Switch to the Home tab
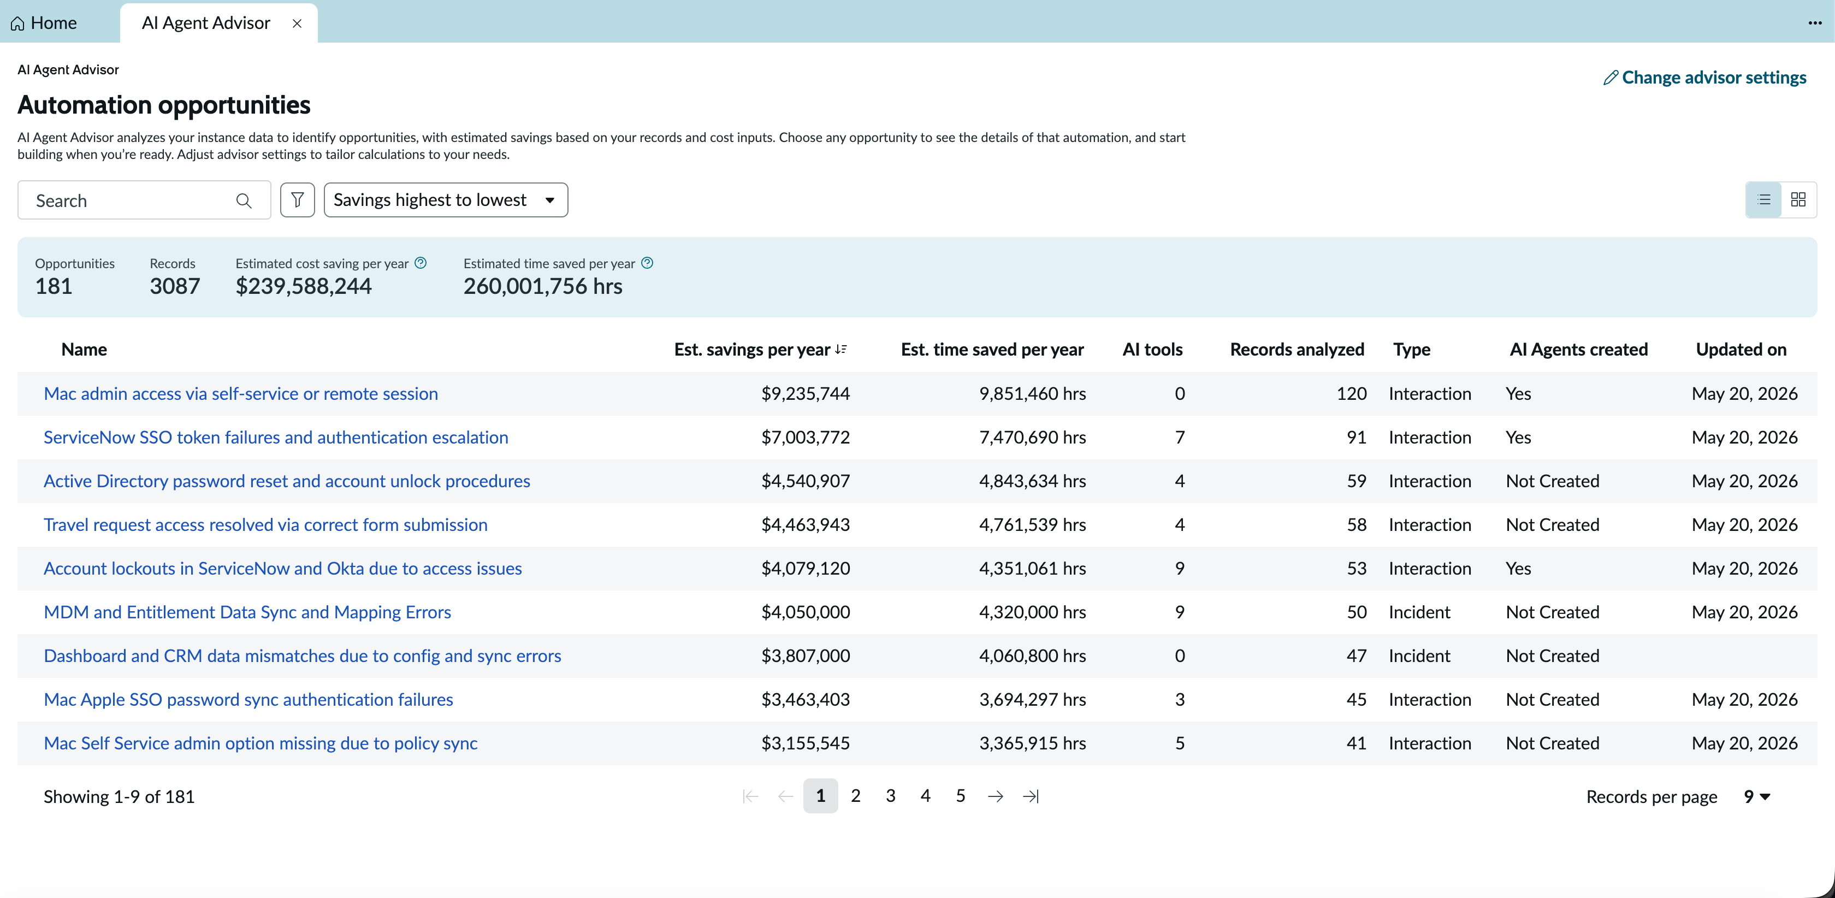Viewport: 1835px width, 898px height. point(44,23)
